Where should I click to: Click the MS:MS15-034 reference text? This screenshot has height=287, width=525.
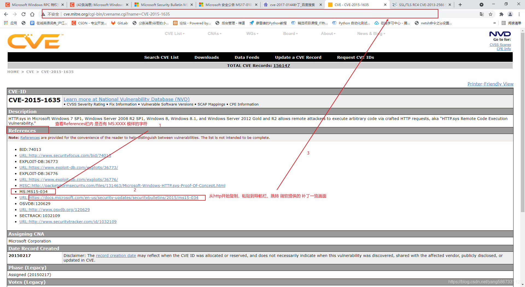(33, 192)
